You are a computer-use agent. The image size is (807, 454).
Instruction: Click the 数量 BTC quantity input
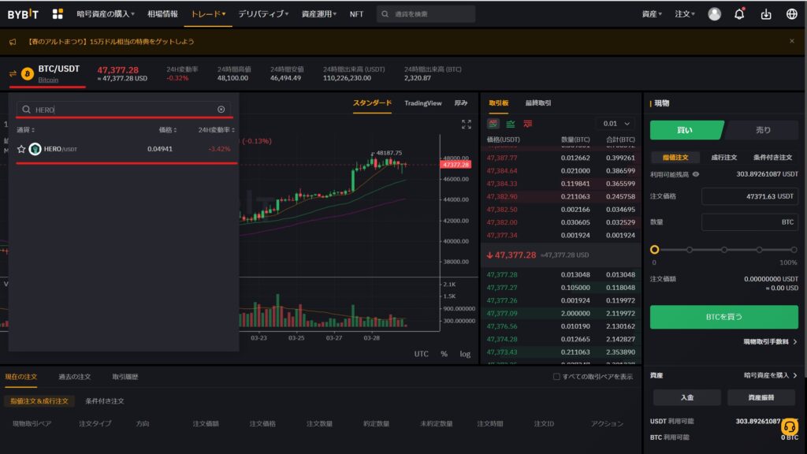pyautogui.click(x=749, y=221)
